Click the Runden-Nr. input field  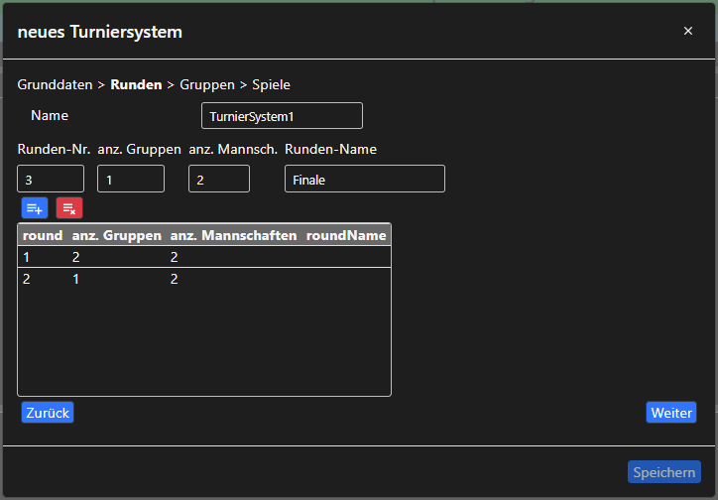point(51,179)
